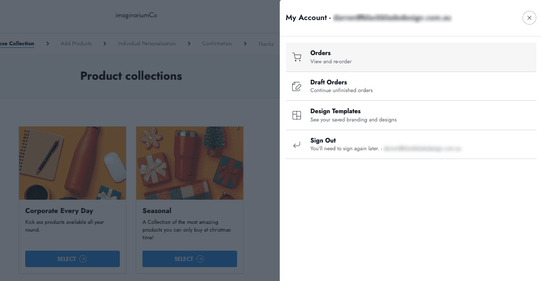Go to the Individual Personalisation step

point(147,44)
